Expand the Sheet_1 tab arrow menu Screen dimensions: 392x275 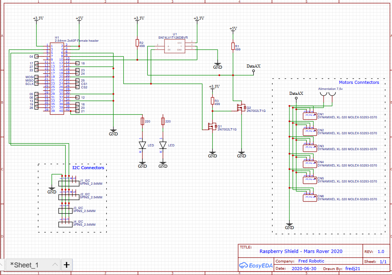click(55, 265)
